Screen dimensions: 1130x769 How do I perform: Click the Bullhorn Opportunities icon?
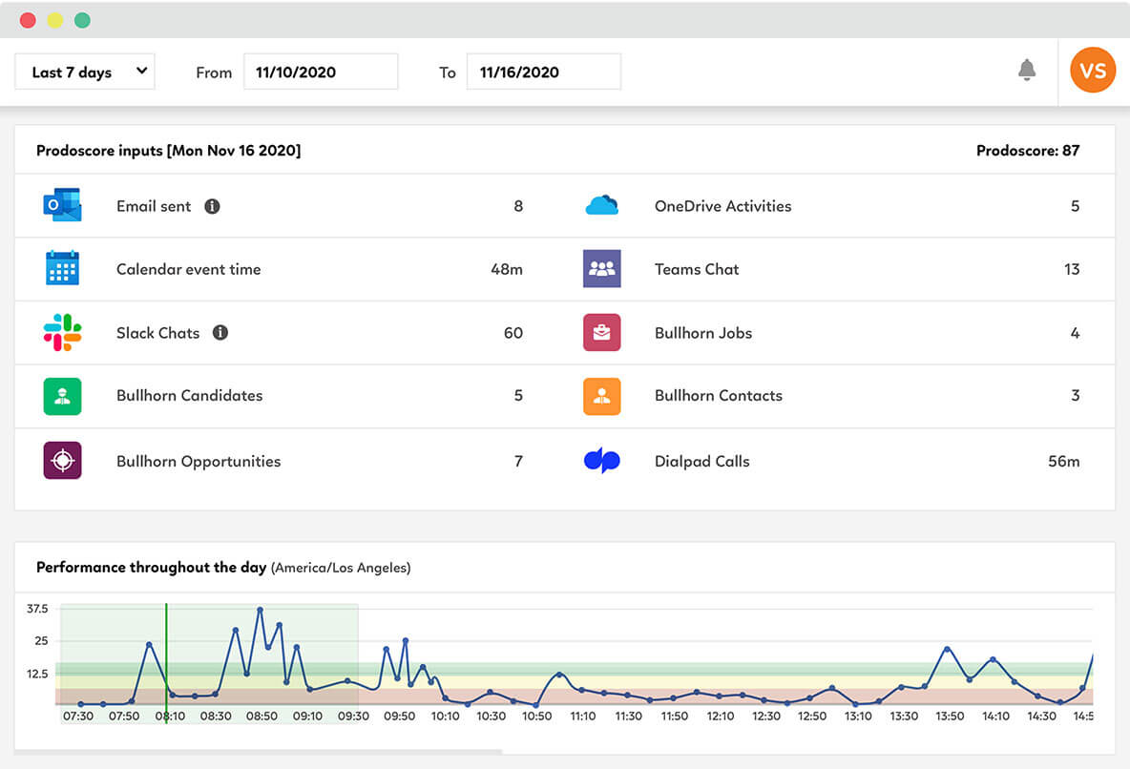coord(63,460)
